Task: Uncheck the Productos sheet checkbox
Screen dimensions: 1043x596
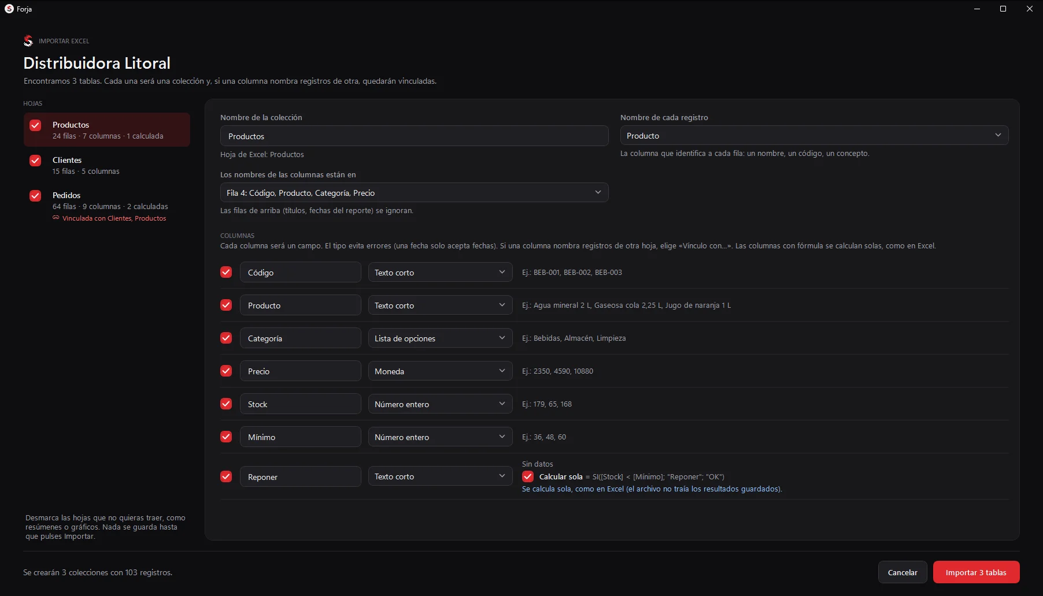Action: pyautogui.click(x=35, y=125)
